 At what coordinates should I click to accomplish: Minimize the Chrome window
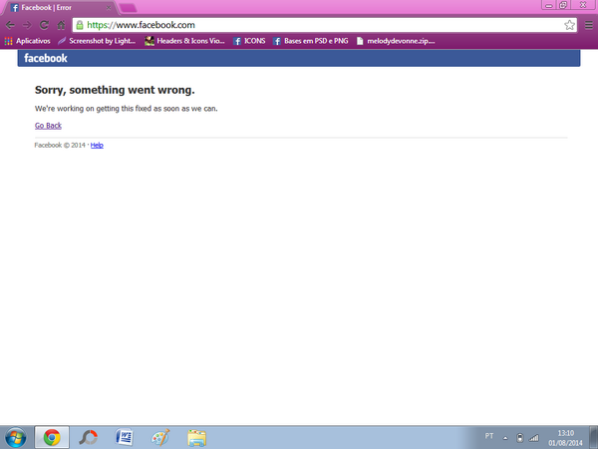point(549,5)
